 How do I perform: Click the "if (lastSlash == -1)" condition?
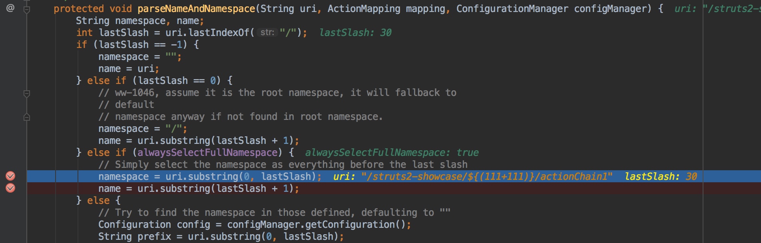[137, 45]
